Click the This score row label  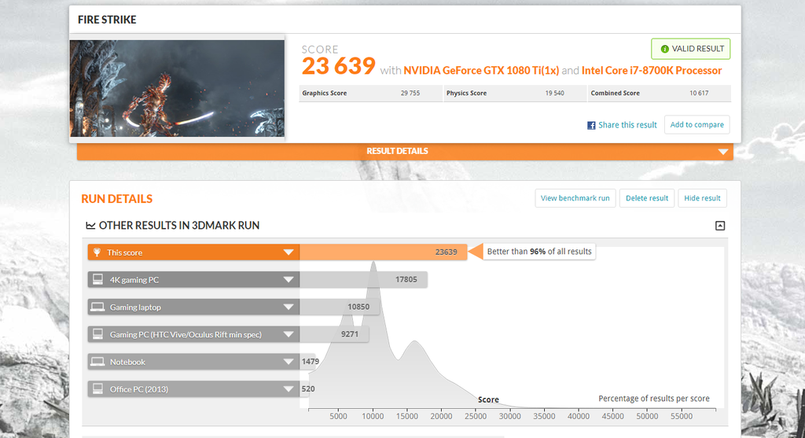[x=125, y=252]
